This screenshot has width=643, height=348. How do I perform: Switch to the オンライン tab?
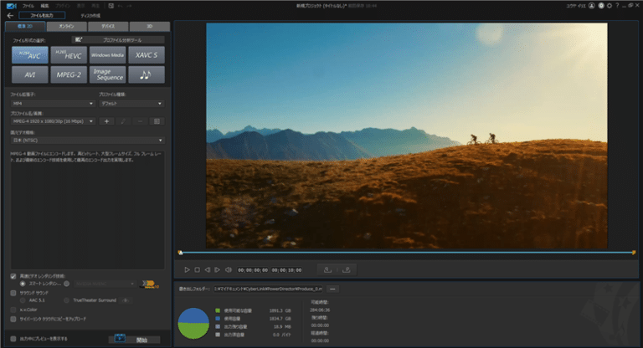tap(67, 27)
